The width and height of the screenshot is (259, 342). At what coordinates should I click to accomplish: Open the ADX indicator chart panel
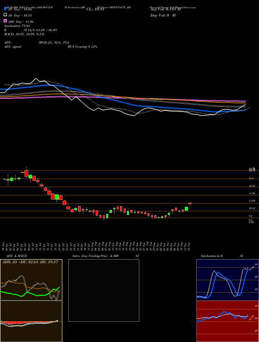(x=31, y=280)
